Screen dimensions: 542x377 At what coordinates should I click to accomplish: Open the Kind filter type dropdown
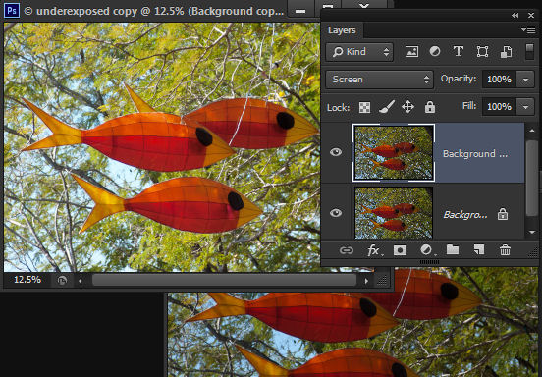(x=359, y=52)
